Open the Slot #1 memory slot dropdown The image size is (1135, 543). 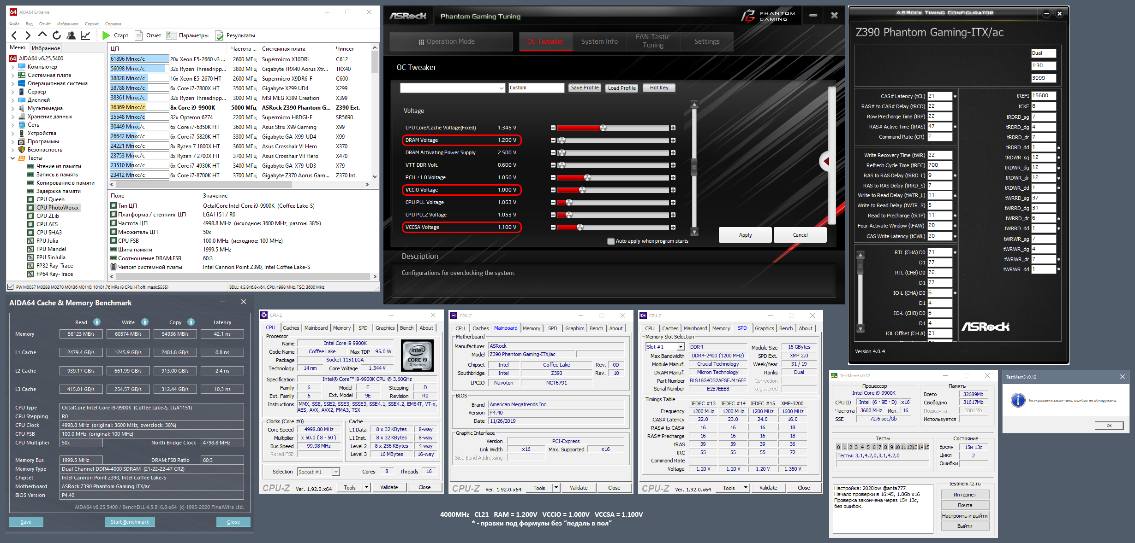point(680,347)
